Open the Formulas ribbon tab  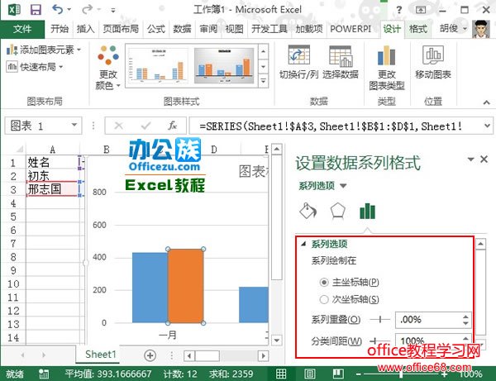coord(156,29)
